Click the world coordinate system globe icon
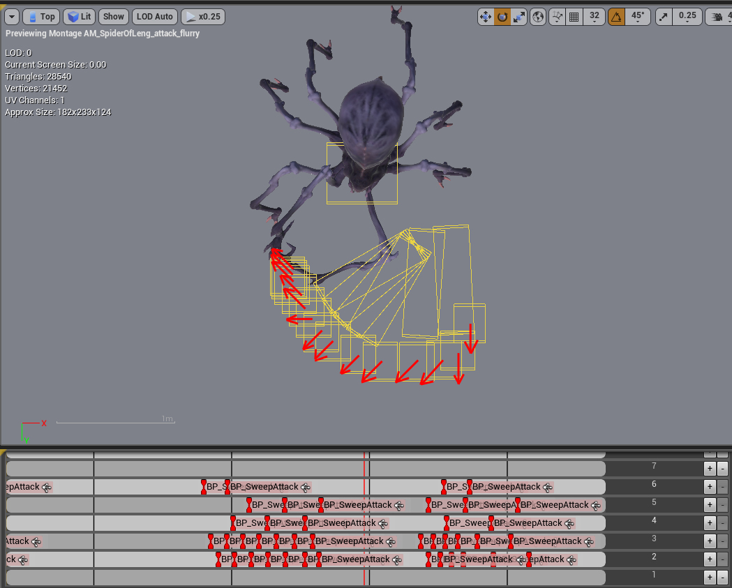The width and height of the screenshot is (732, 588). tap(538, 17)
